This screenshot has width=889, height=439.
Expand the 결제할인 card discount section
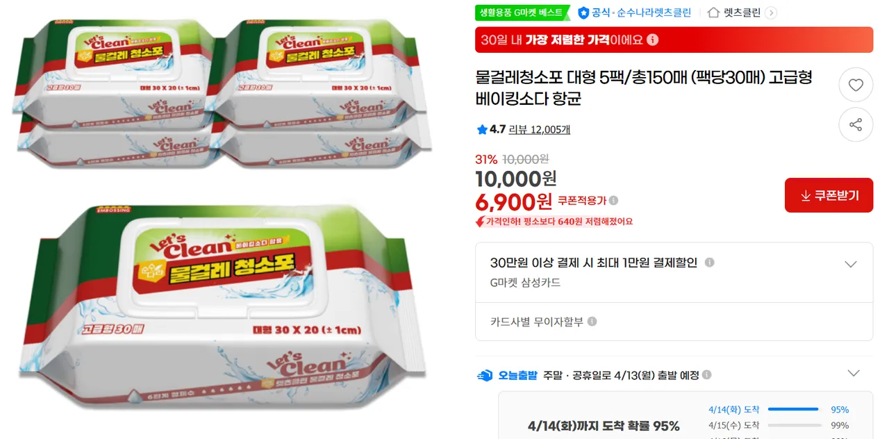[850, 264]
